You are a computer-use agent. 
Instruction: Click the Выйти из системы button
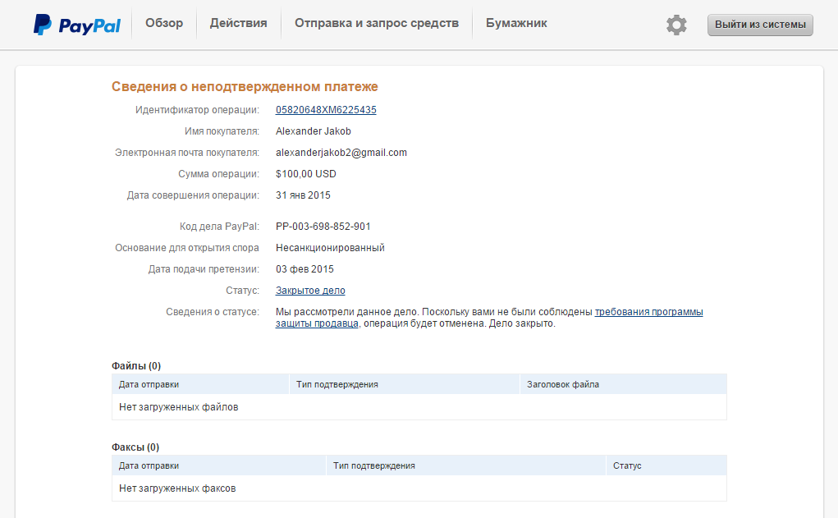[x=760, y=25]
